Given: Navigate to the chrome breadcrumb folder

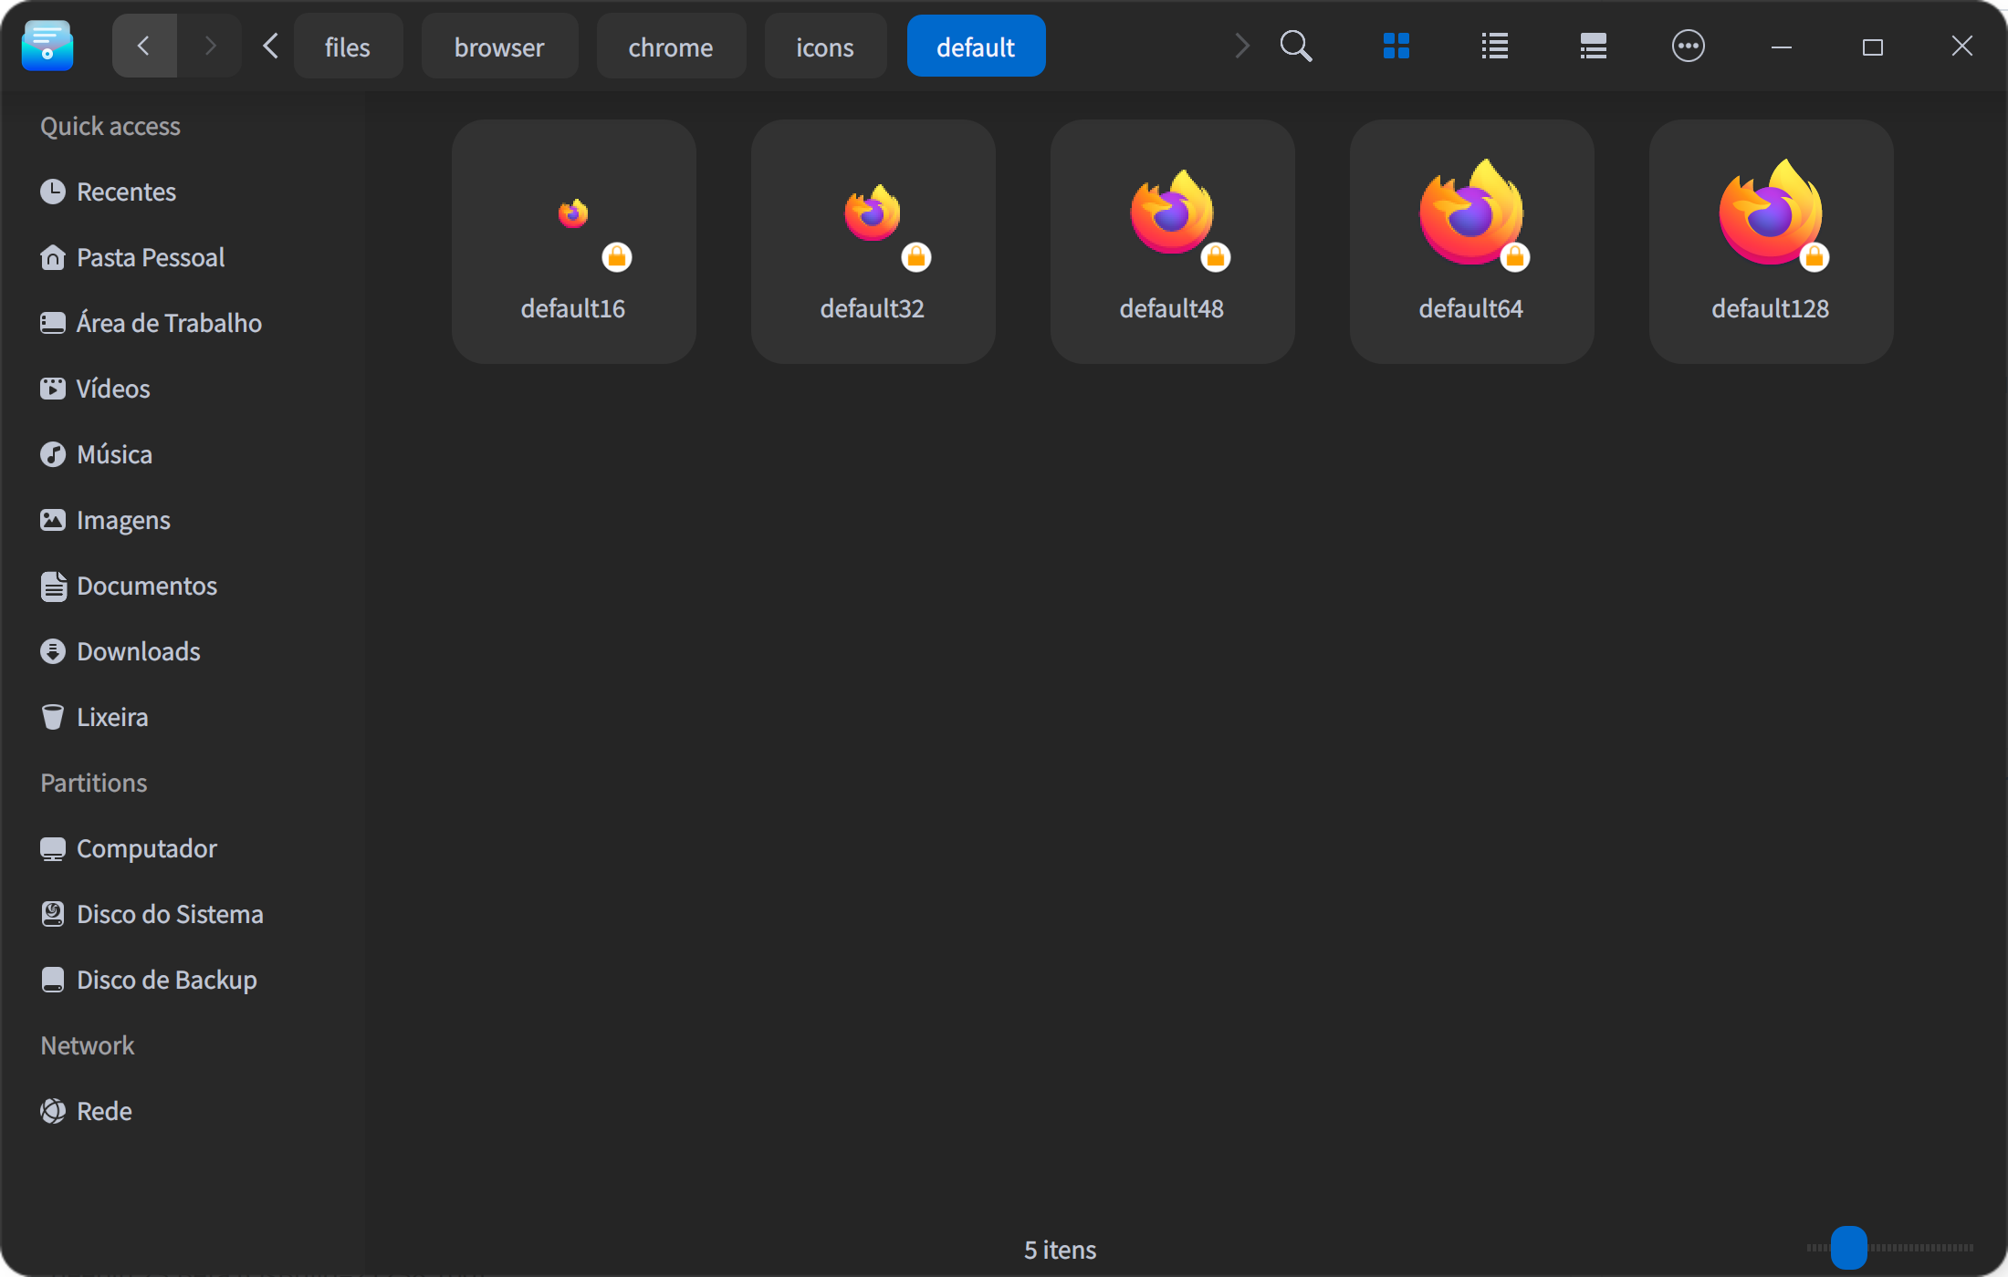Looking at the screenshot, I should (x=671, y=46).
